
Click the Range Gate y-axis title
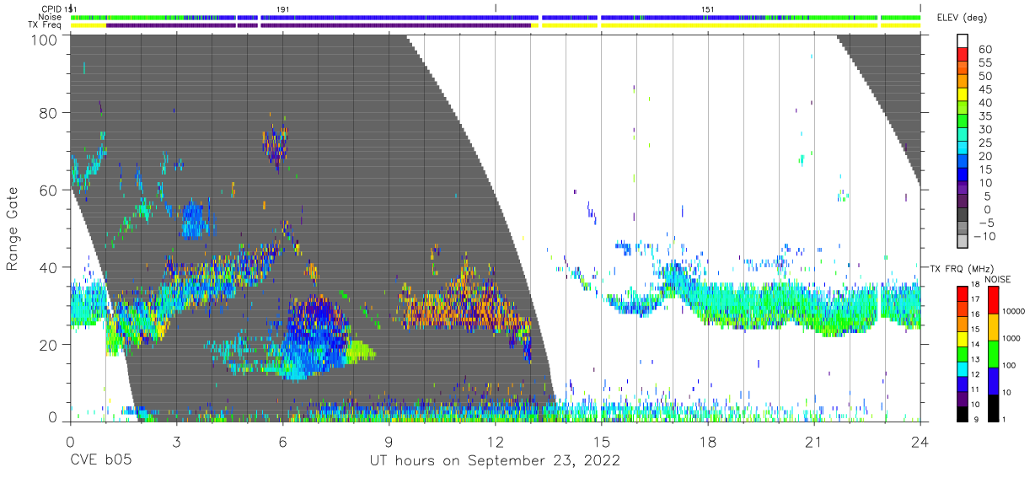click(13, 228)
